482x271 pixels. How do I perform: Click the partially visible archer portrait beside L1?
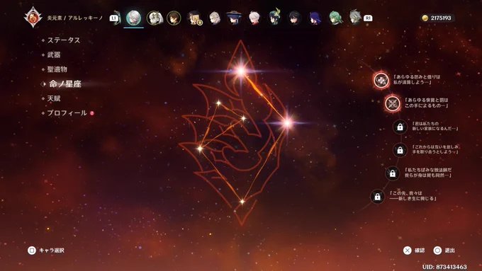coord(118,18)
